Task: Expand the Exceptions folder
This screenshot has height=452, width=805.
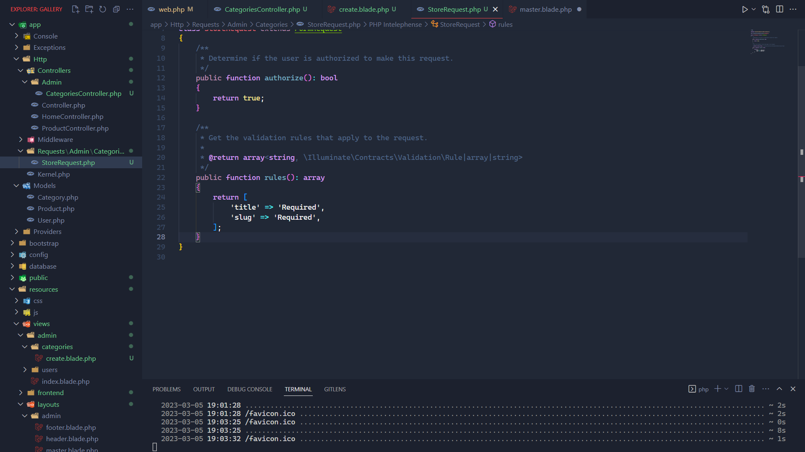Action: click(16, 47)
